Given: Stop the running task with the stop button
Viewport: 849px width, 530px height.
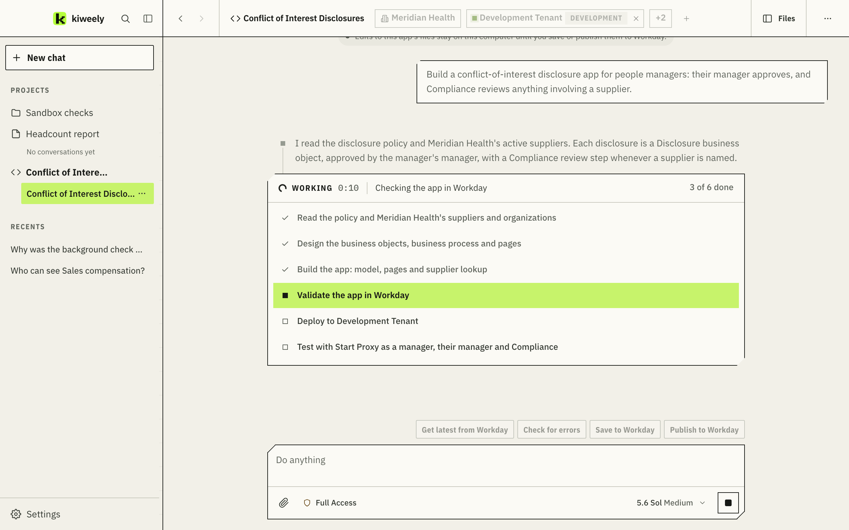Looking at the screenshot, I should click(728, 503).
